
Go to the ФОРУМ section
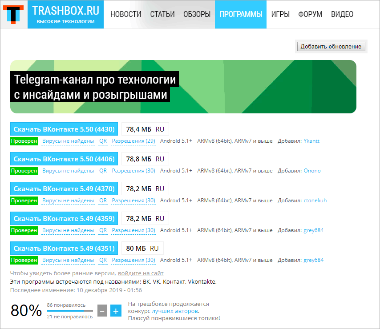click(x=310, y=14)
